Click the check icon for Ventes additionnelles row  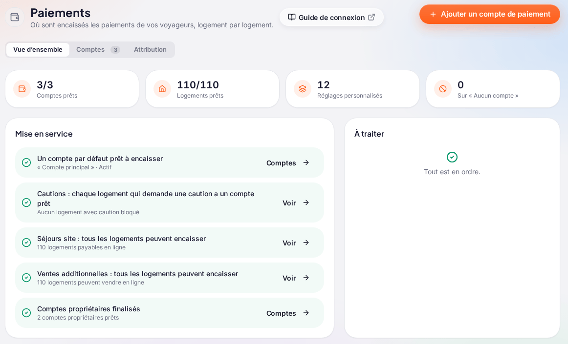click(26, 278)
